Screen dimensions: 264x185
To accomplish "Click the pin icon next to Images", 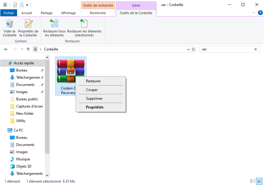I will [x=42, y=92].
